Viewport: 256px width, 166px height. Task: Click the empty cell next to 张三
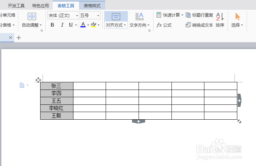[x=89, y=86]
